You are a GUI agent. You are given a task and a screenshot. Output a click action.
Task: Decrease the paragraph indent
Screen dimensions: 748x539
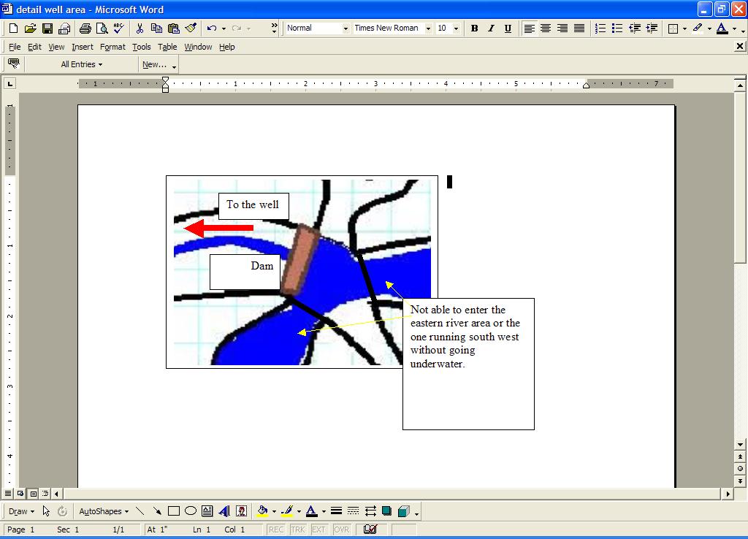pos(635,28)
